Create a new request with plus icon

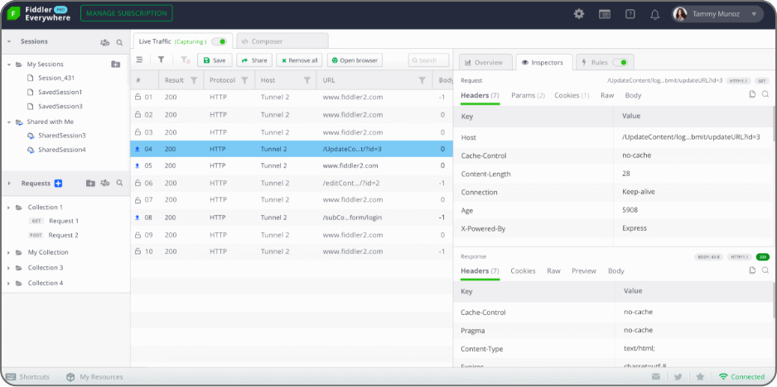point(58,183)
